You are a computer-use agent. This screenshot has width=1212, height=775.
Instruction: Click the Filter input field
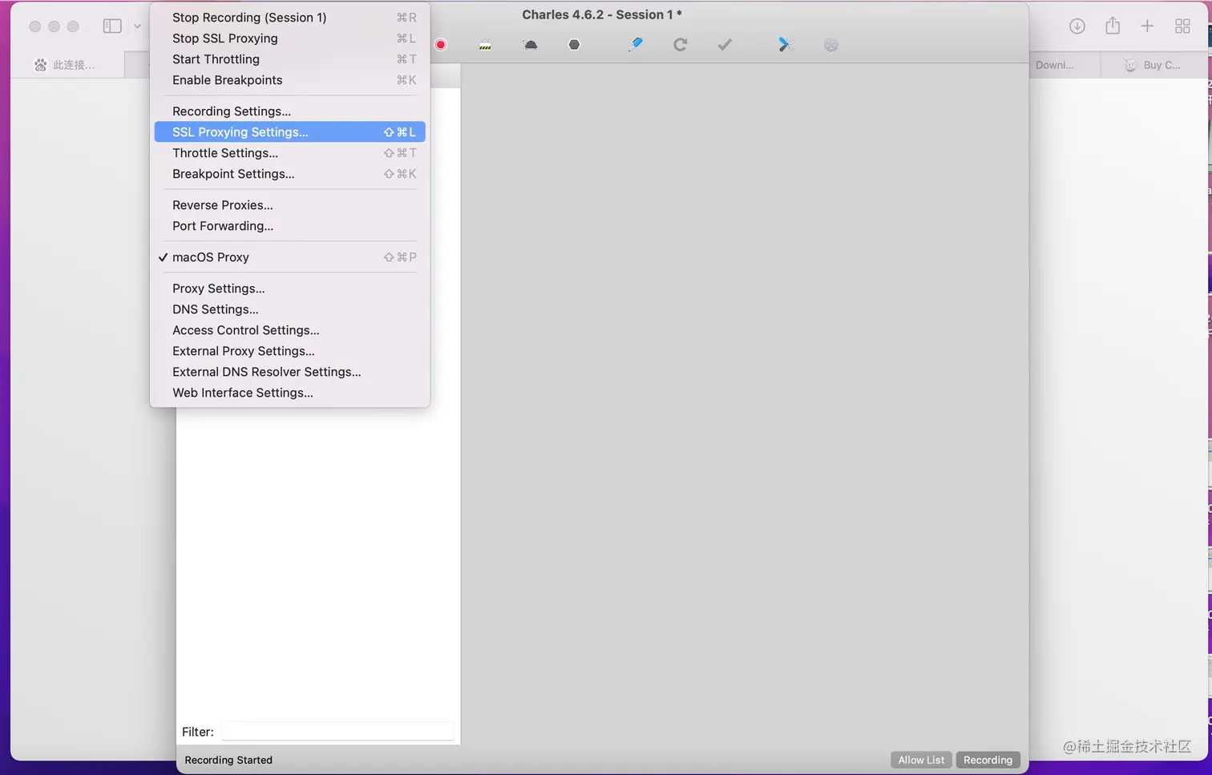click(x=337, y=731)
